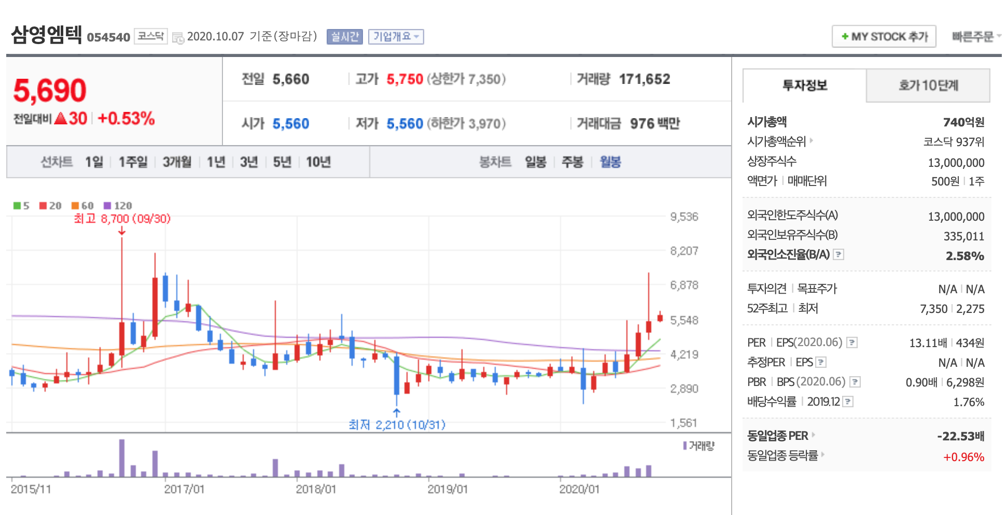
Task: Select 1일 line chart period
Action: click(94, 162)
